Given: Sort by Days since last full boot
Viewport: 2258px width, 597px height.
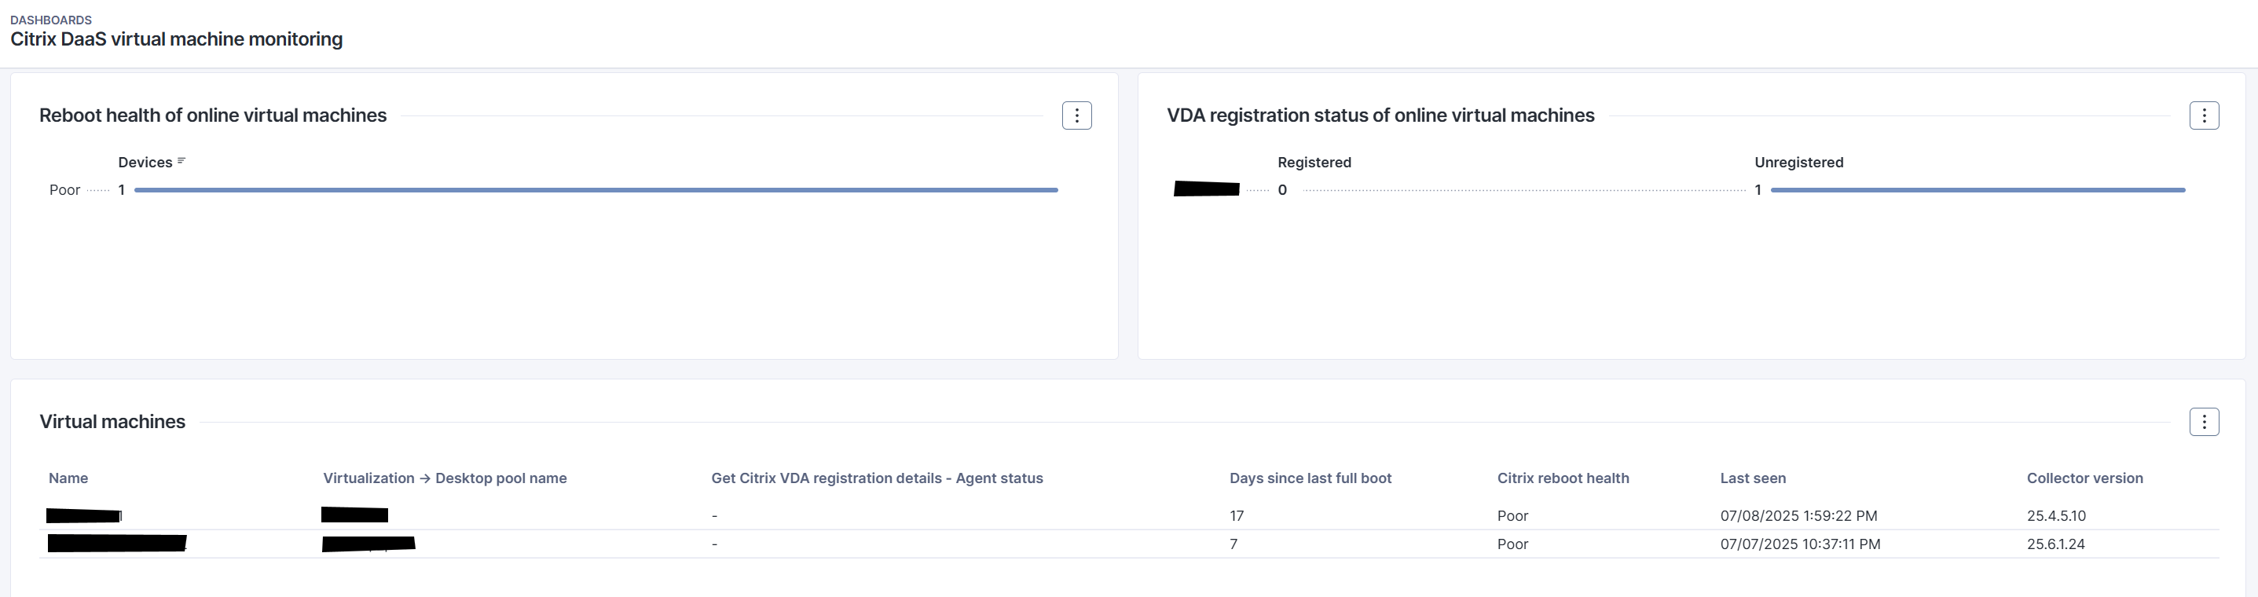Looking at the screenshot, I should point(1310,478).
